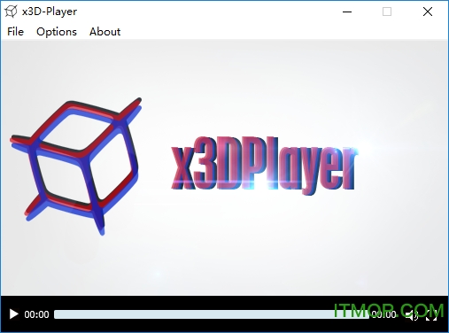The width and height of the screenshot is (449, 333).
Task: Enter fullscreen mode via the fullscreen icon
Action: coord(431,315)
